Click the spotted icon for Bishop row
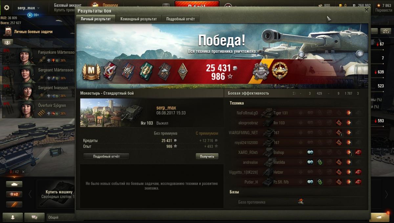394x223 pixels. (x=310, y=152)
